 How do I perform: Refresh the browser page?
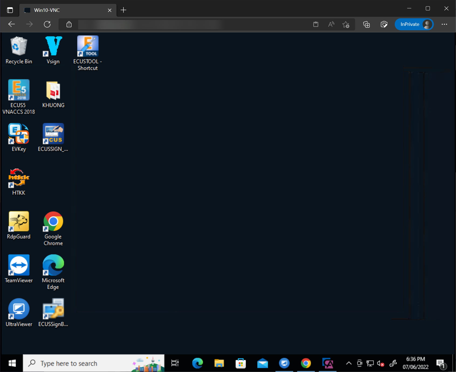click(x=47, y=24)
